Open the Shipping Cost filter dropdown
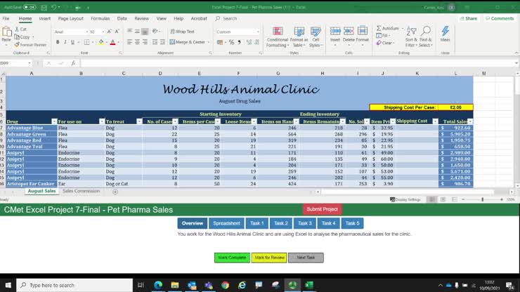 (435, 121)
